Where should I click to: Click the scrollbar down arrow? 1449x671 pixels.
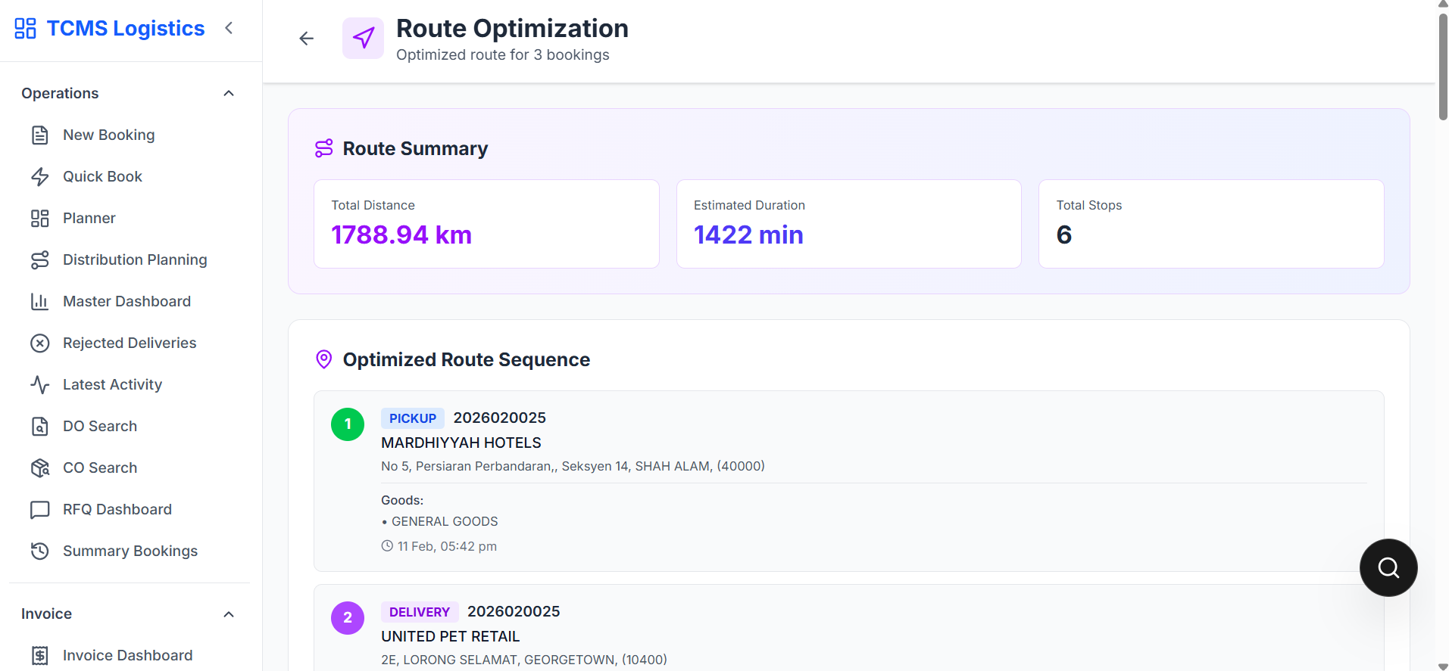1443,666
